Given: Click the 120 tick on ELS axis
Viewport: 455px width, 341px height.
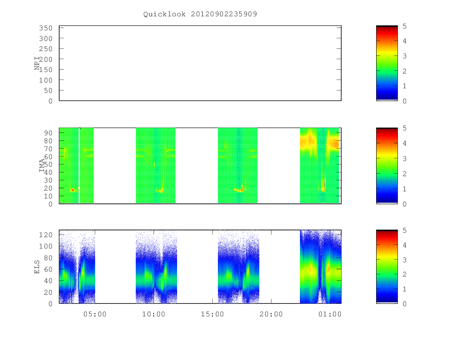Looking at the screenshot, I should [x=45, y=235].
